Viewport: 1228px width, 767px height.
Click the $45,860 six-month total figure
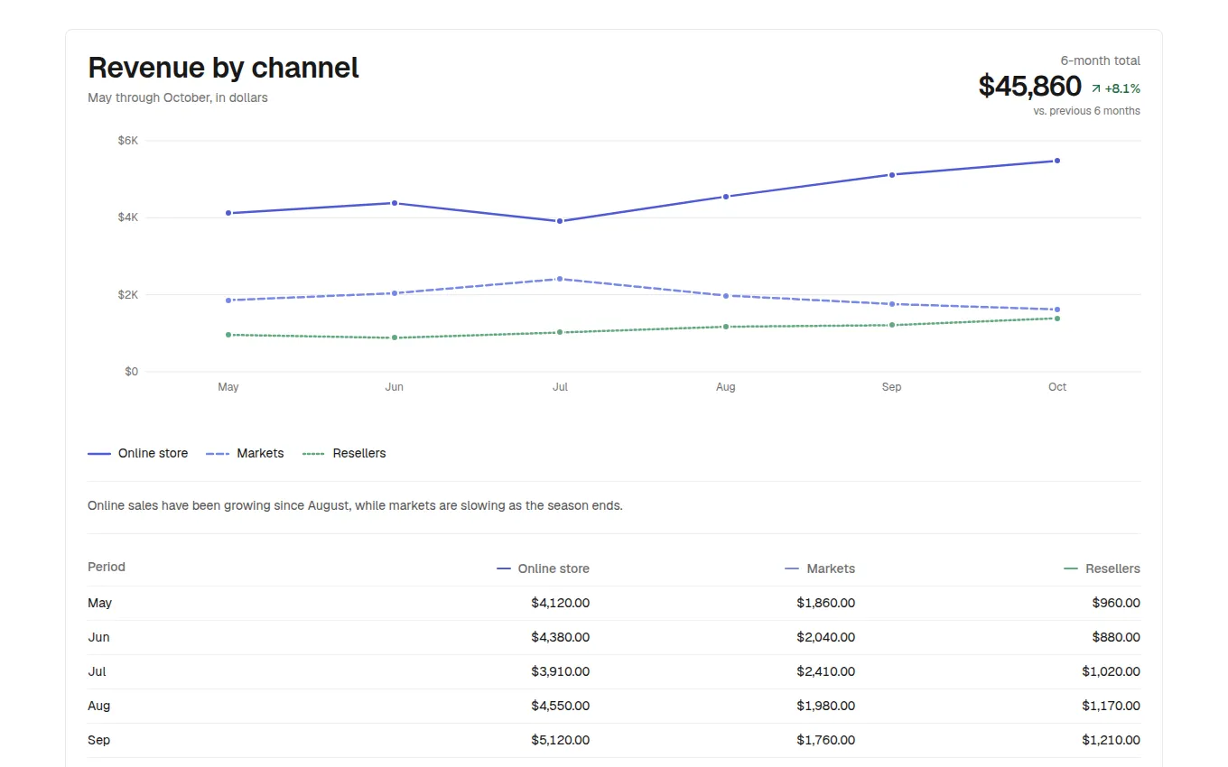tap(1029, 86)
